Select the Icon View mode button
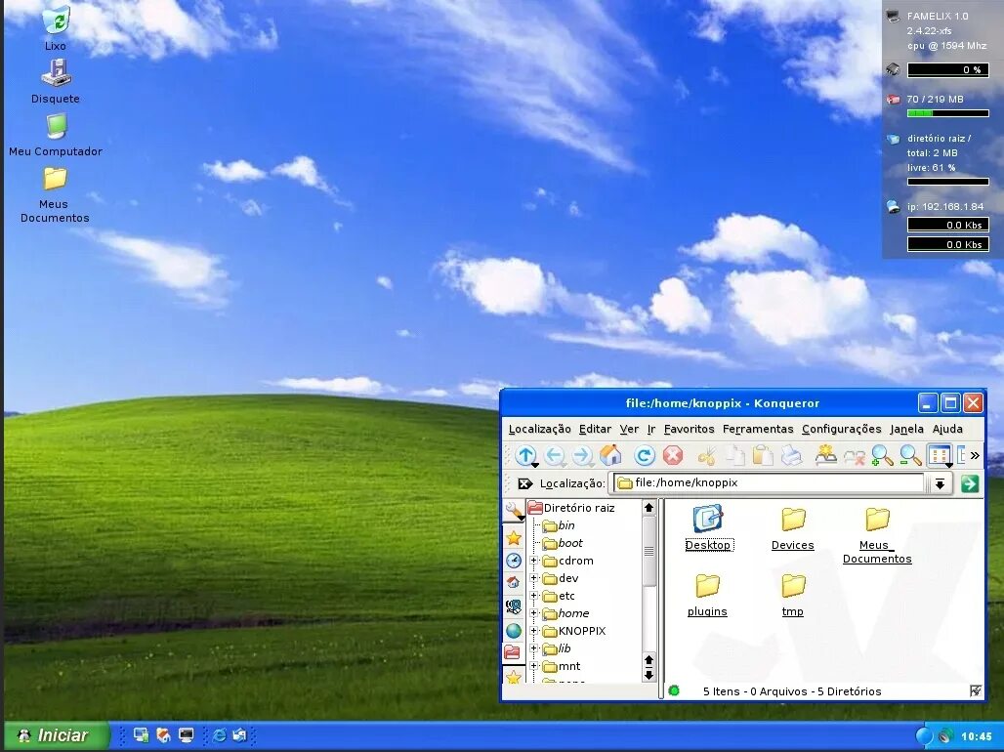 tap(940, 455)
